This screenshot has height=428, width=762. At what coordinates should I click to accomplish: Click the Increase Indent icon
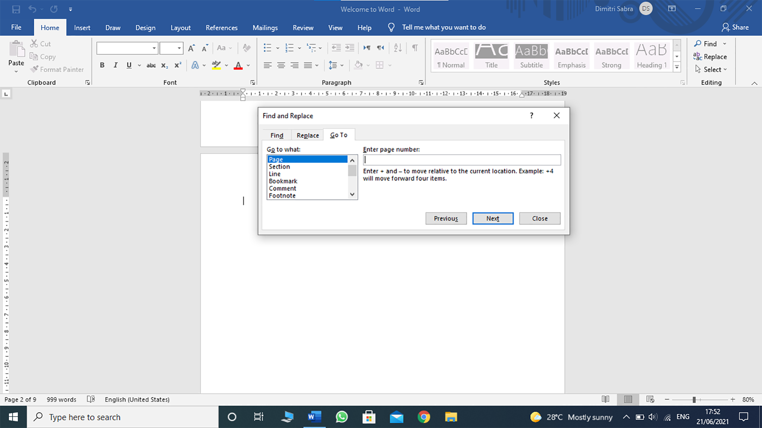tap(350, 48)
